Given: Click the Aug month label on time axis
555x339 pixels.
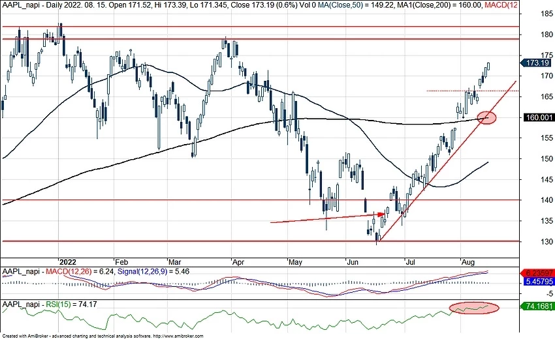Looking at the screenshot, I should (468, 262).
